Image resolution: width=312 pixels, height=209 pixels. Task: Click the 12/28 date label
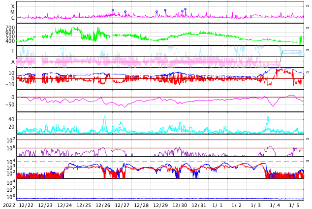(141, 206)
